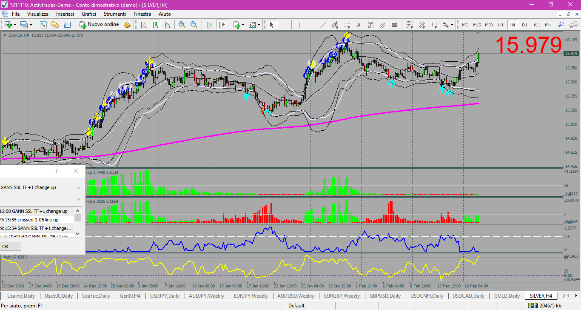Switch to MN timeframe
The height and width of the screenshot is (310, 581).
[548, 25]
